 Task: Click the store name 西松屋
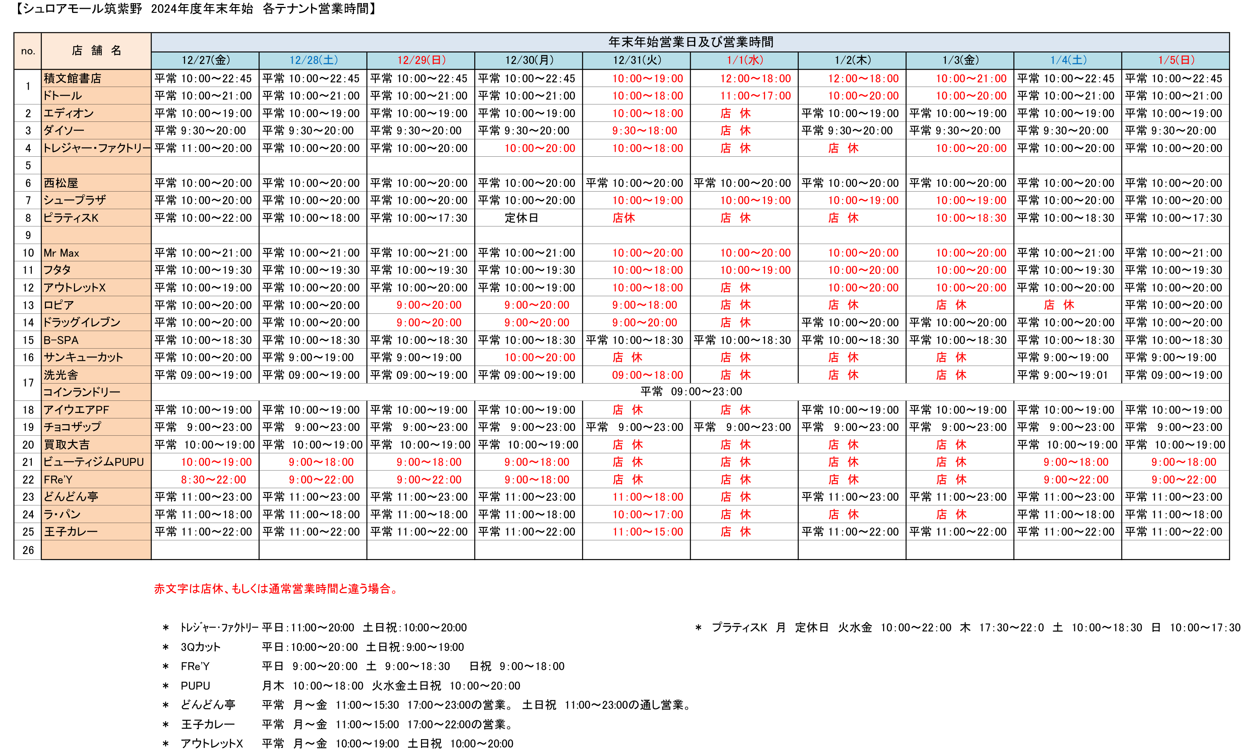[x=61, y=183]
